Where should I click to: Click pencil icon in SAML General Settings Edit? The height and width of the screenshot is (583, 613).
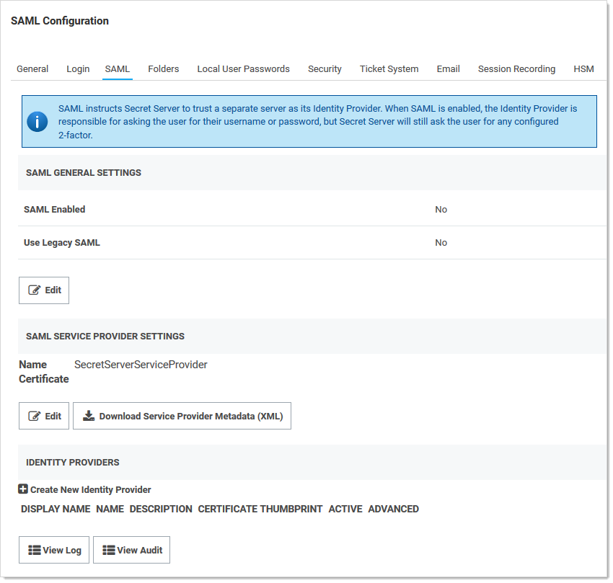(x=34, y=290)
